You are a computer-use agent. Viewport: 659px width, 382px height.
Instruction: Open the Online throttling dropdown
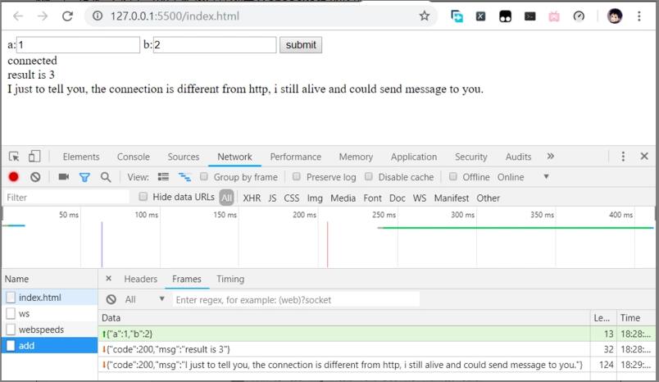[x=524, y=177]
